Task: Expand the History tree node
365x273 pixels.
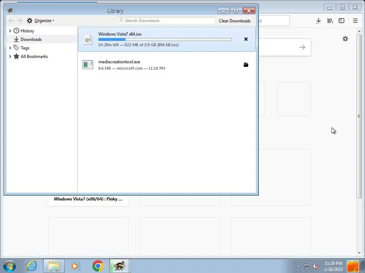Action: click(x=10, y=31)
